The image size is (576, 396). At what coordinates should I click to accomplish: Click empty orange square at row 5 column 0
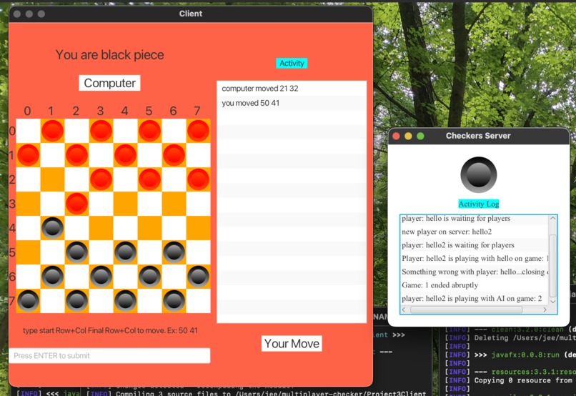click(29, 252)
